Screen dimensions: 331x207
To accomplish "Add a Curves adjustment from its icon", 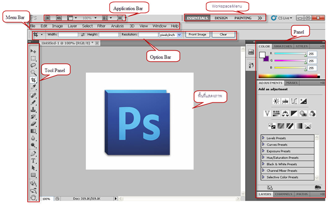I will point(294,101).
